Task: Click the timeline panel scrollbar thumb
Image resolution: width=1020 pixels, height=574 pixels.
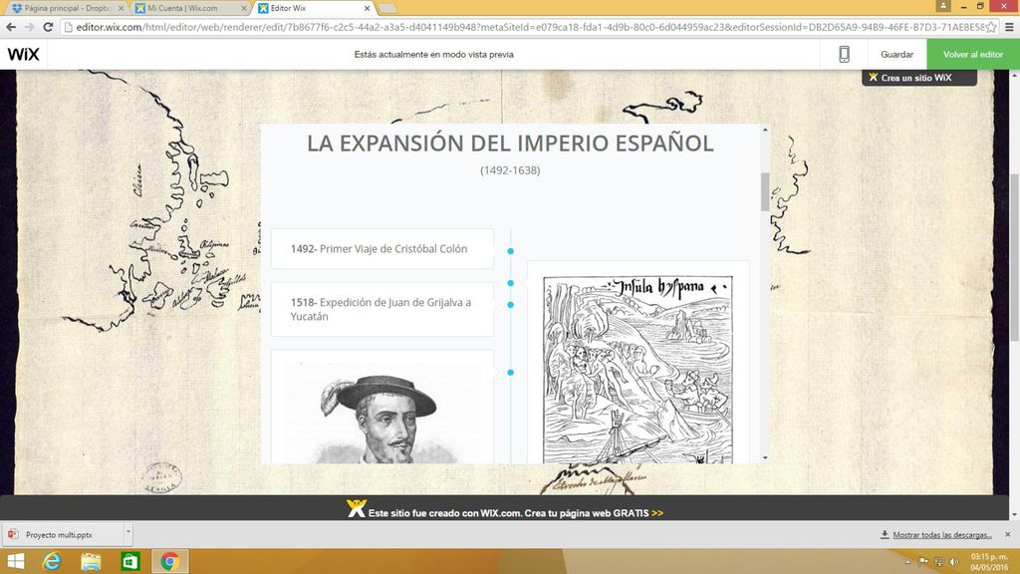Action: point(765,192)
